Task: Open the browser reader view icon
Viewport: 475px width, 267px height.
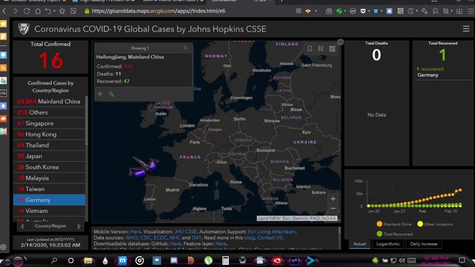Action: point(73,11)
